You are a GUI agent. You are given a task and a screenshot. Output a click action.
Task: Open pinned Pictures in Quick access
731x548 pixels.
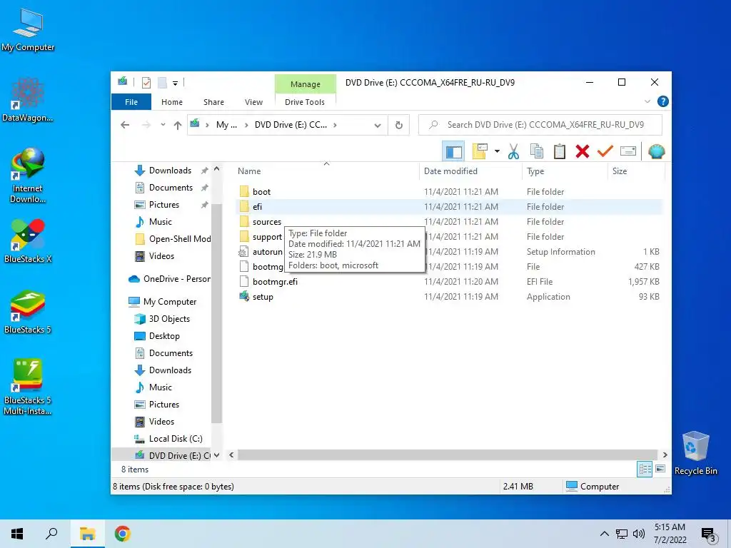[163, 205]
